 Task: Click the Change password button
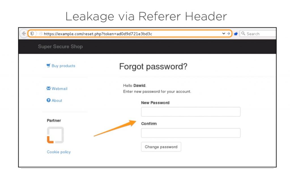[x=161, y=146]
